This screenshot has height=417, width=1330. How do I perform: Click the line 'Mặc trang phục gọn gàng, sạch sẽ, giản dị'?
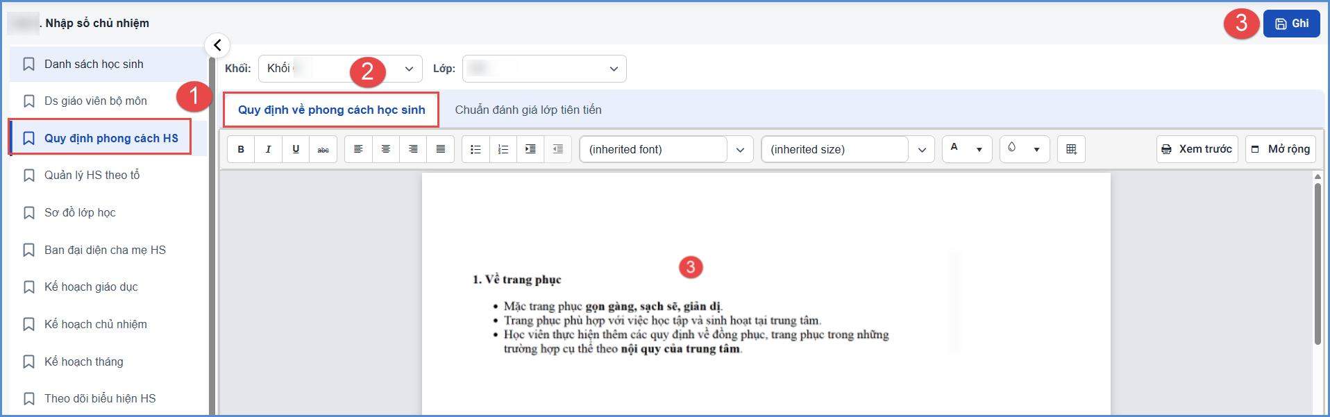613,307
